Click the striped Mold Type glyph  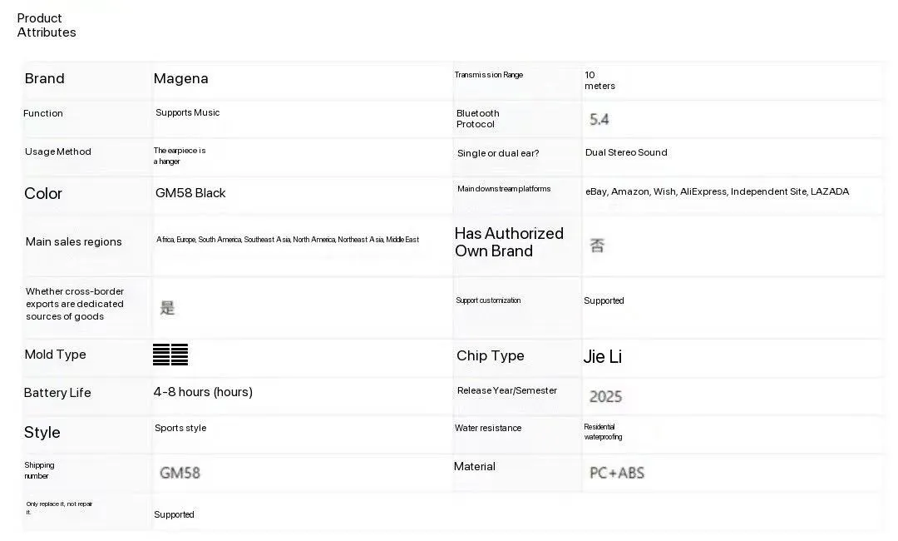pyautogui.click(x=170, y=355)
